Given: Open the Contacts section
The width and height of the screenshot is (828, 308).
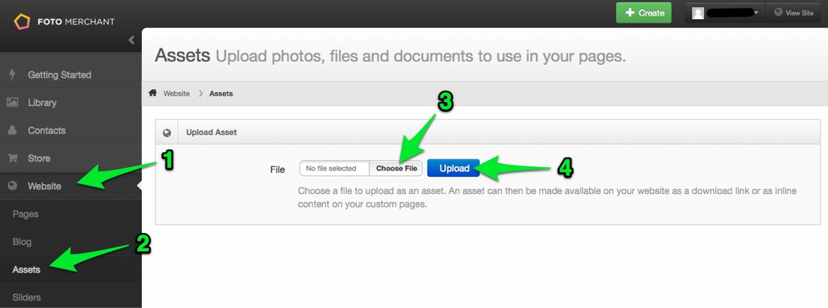Looking at the screenshot, I should point(71,131).
